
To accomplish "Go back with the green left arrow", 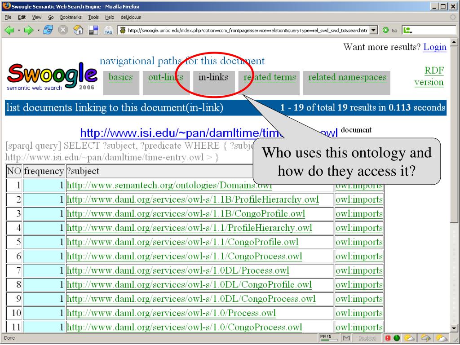I will (9, 30).
